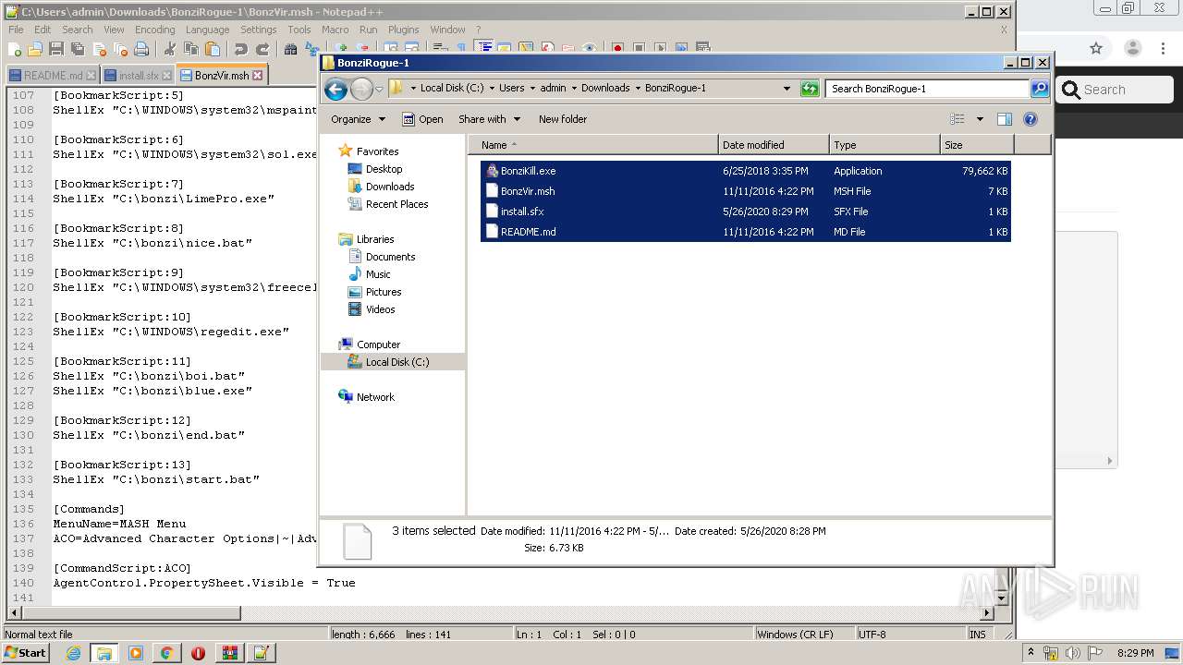Click the Start Recording macro icon
The width and height of the screenshot is (1183, 665).
tap(617, 49)
